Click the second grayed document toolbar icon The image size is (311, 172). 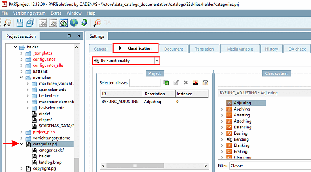pos(53,23)
